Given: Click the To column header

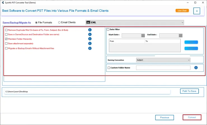Looking at the screenshot, I should click(x=163, y=41).
